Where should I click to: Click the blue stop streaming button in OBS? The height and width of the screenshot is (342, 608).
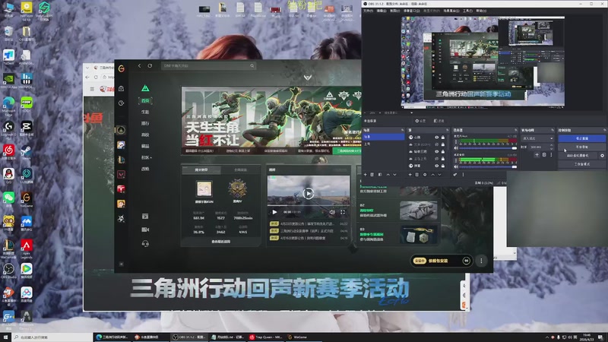581,138
